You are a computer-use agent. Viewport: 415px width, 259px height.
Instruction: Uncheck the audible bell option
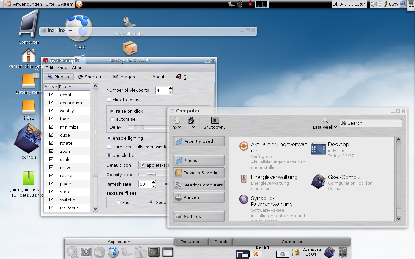tap(109, 155)
